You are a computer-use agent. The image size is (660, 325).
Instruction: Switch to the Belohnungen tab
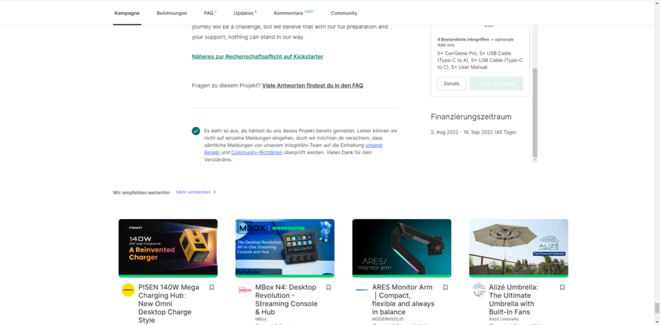[x=171, y=13]
